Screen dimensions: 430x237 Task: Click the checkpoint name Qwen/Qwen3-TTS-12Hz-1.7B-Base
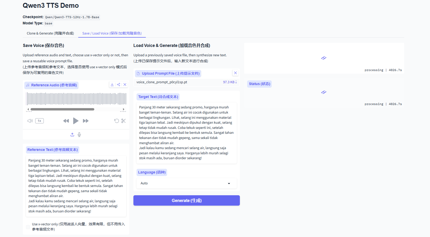72,17
